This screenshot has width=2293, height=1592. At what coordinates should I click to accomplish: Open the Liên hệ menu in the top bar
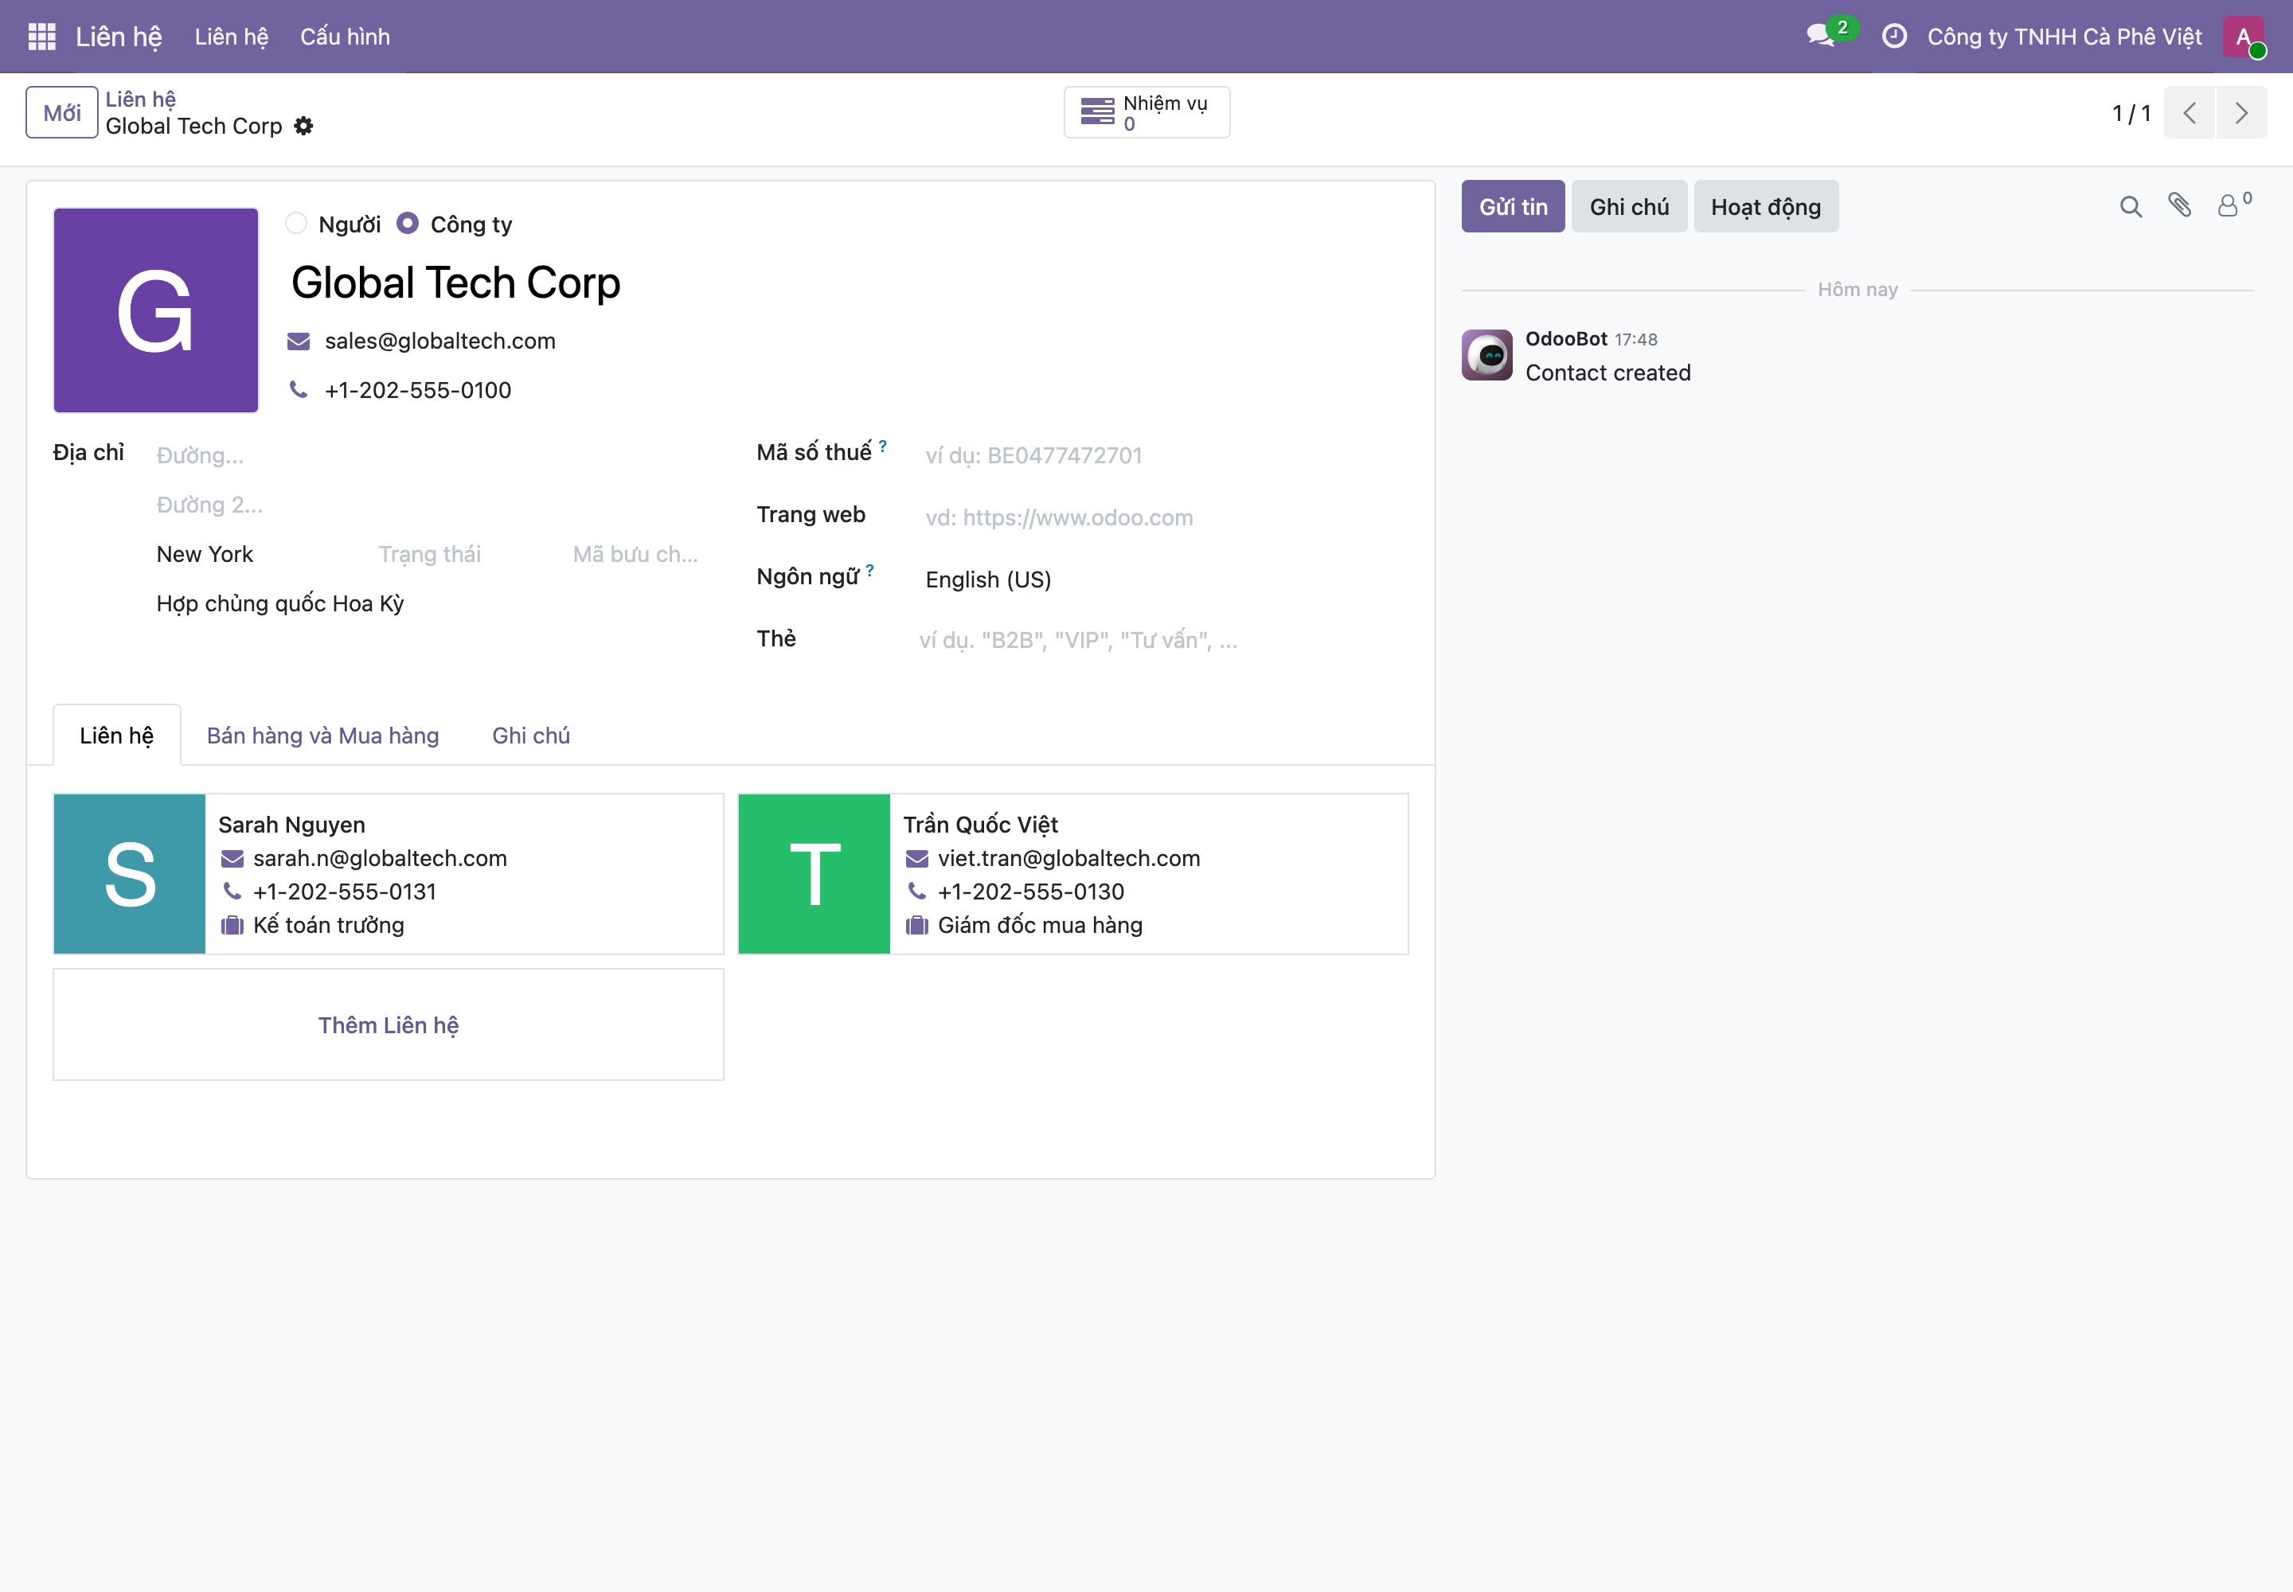pyautogui.click(x=232, y=37)
